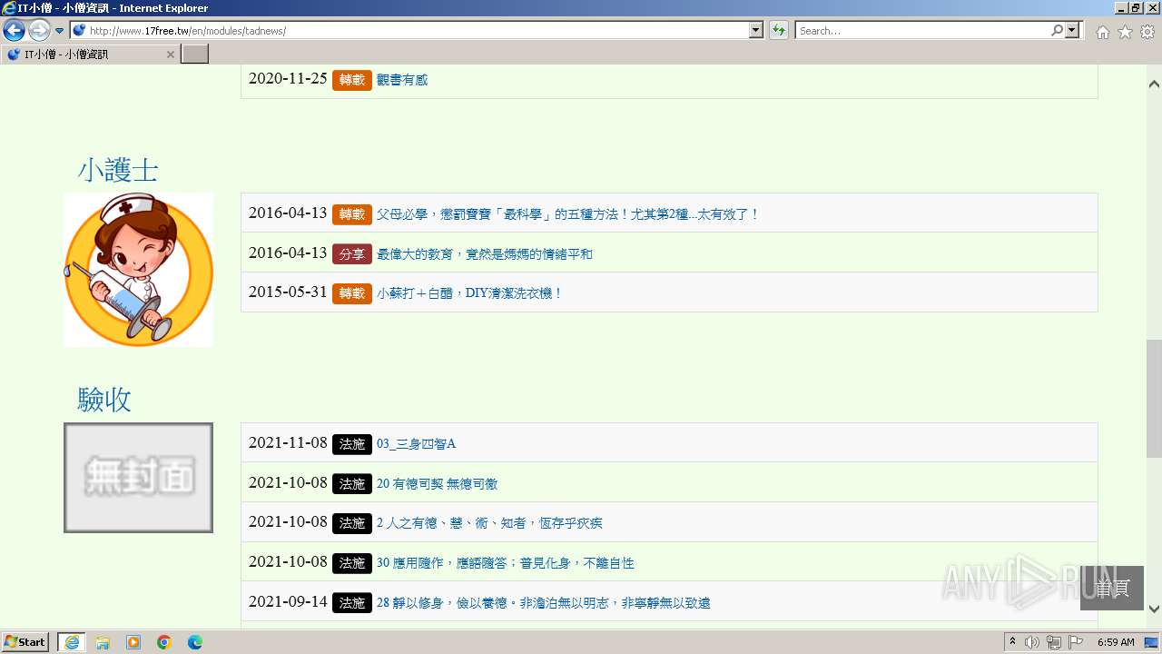Open 20 有德司契 無德司徹 link
The image size is (1162, 654).
tap(438, 484)
